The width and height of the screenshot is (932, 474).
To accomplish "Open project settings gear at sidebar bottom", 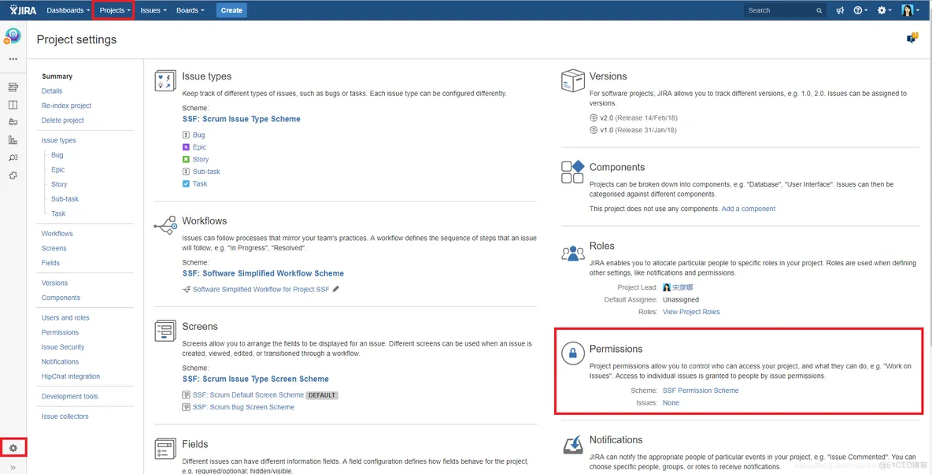I will pyautogui.click(x=13, y=448).
